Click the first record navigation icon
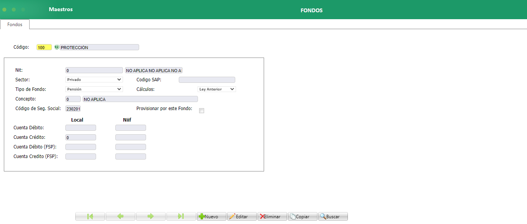The image size is (527, 224). 90,216
